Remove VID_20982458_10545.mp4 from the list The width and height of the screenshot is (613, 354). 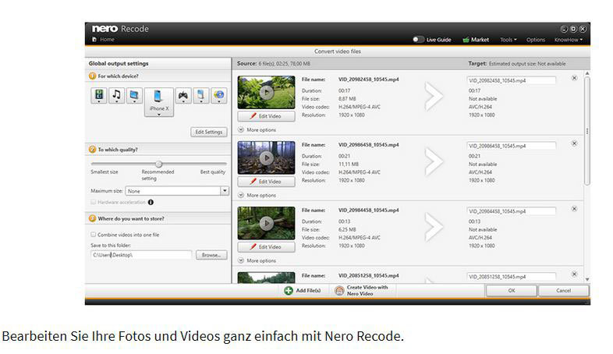click(x=574, y=78)
